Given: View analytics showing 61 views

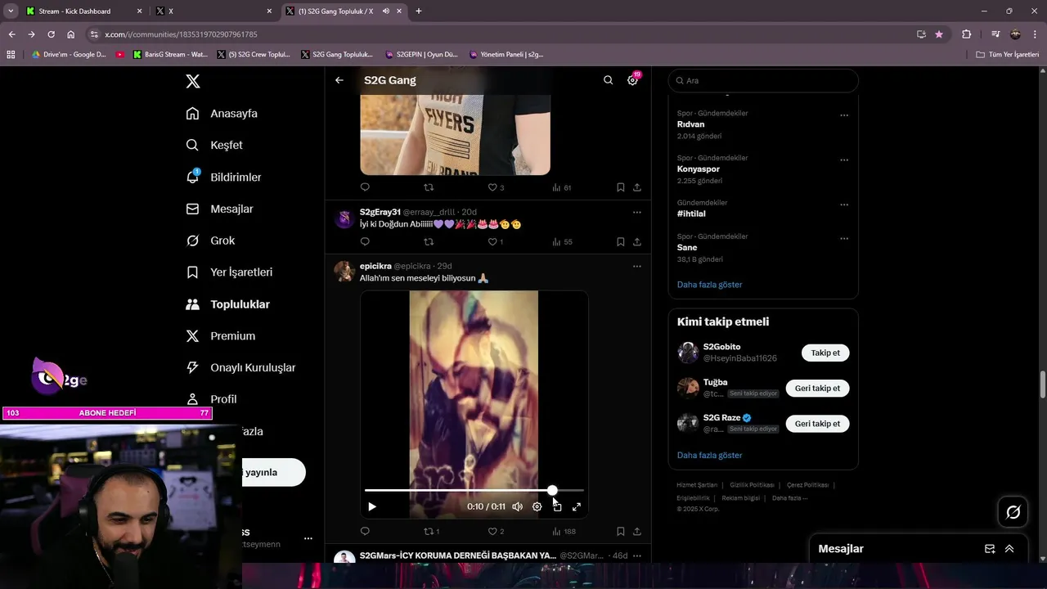Looking at the screenshot, I should click(x=562, y=187).
